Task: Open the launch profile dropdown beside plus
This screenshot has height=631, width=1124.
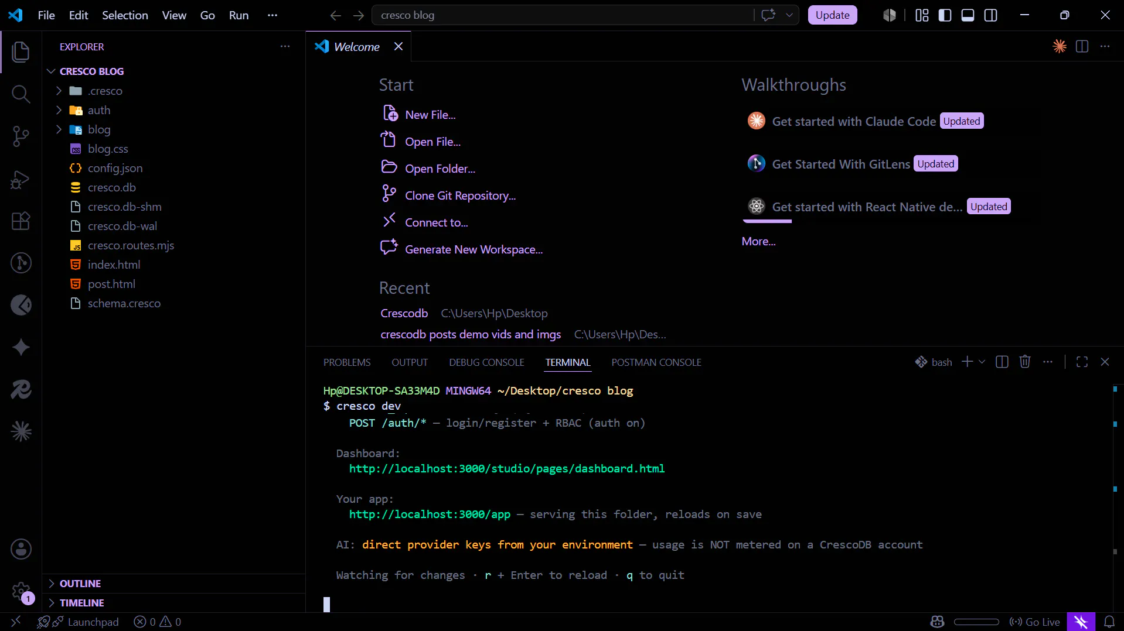Action: pos(982,362)
